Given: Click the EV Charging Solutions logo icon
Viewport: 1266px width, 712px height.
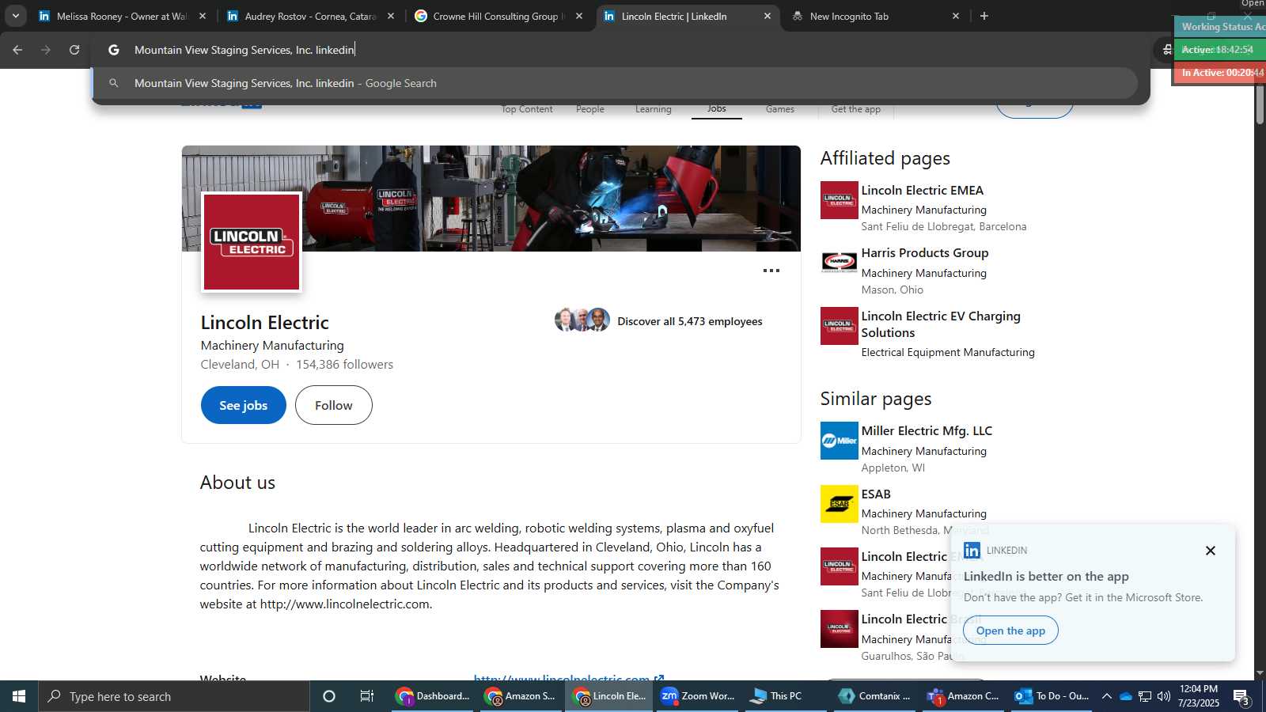Looking at the screenshot, I should [840, 326].
